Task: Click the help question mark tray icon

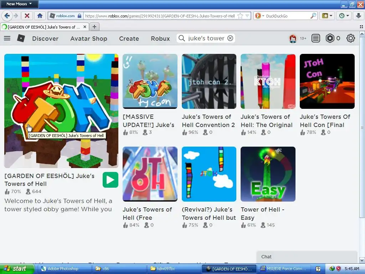Action: click(318, 269)
